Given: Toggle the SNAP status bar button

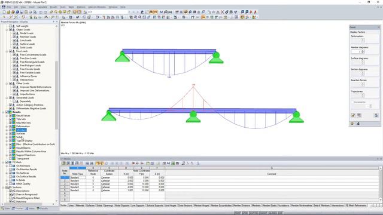Looking at the screenshot, I should point(238,213).
